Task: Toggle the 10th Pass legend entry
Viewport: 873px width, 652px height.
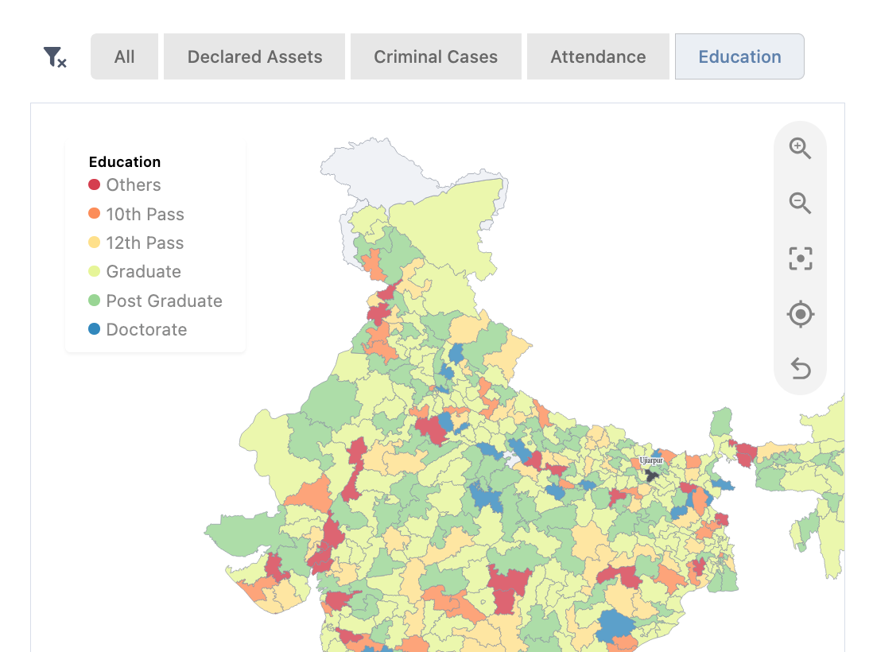Action: pyautogui.click(x=145, y=215)
